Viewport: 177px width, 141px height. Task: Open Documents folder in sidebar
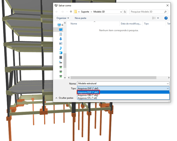click(61, 34)
